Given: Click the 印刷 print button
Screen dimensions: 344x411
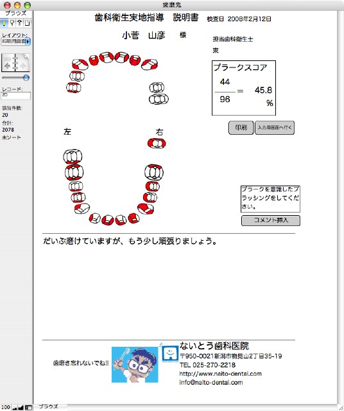Looking at the screenshot, I should coord(241,128).
